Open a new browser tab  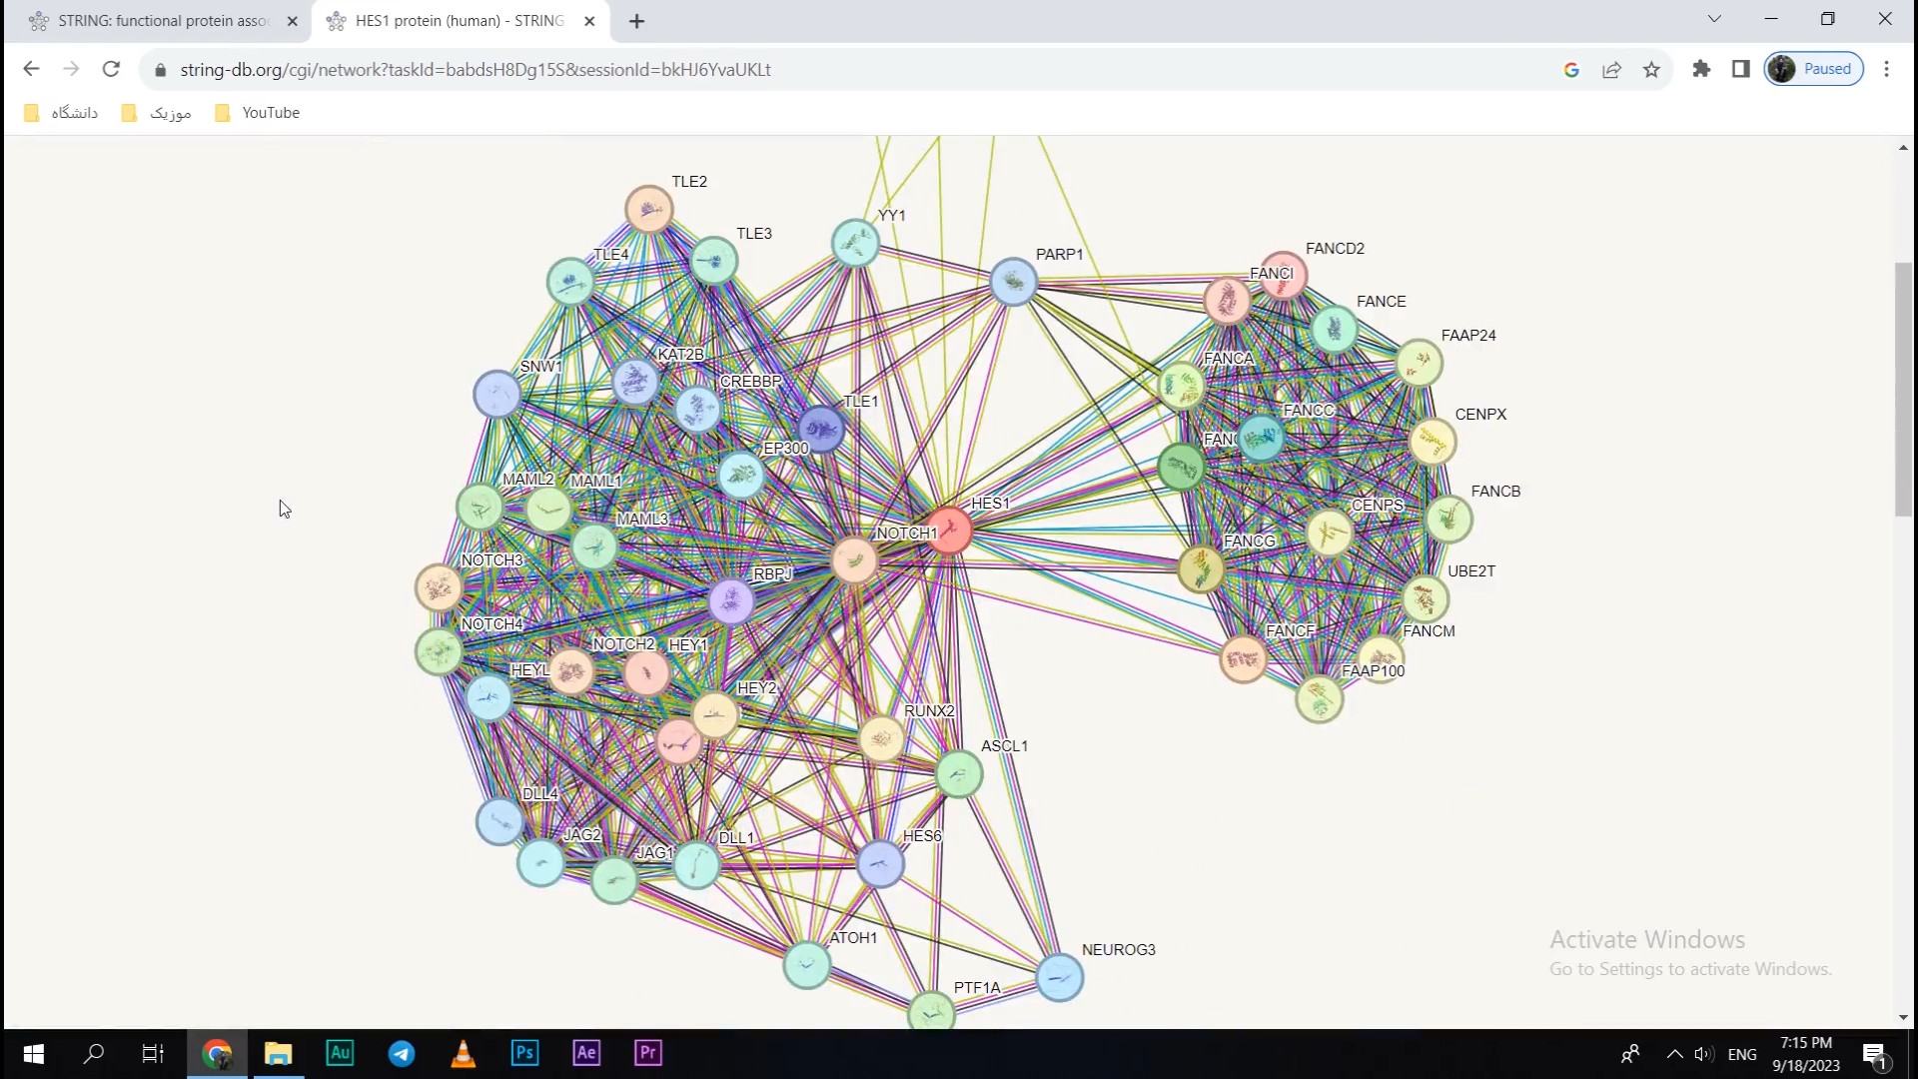click(x=636, y=21)
